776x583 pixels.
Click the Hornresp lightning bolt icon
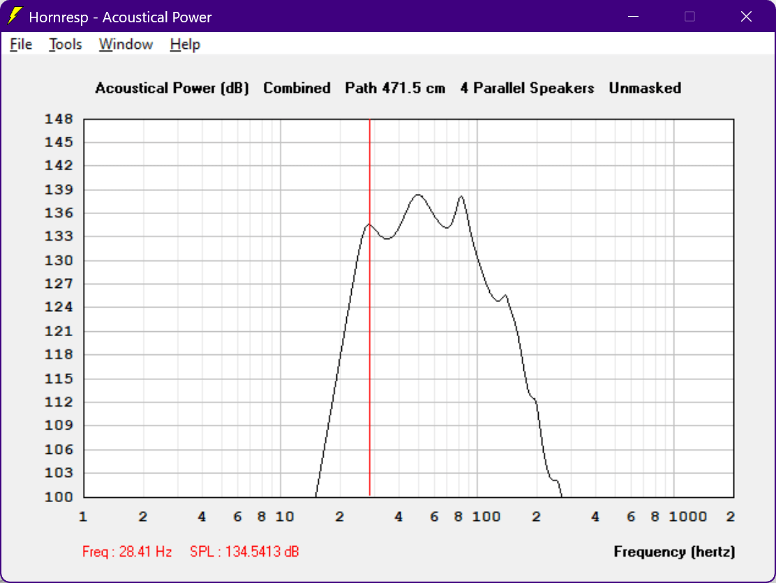pyautogui.click(x=15, y=16)
